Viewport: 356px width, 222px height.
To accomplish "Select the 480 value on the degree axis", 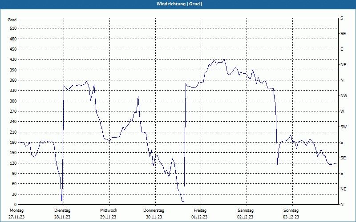I will click(x=13, y=39).
